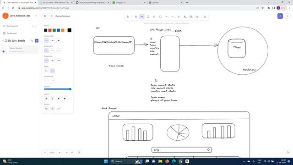This screenshot has height=165, width=293.
Task: Send selection backward one layer
Action: [53, 99]
